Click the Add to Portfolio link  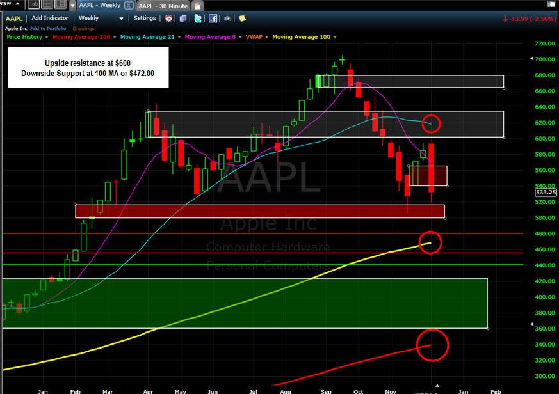coord(48,29)
